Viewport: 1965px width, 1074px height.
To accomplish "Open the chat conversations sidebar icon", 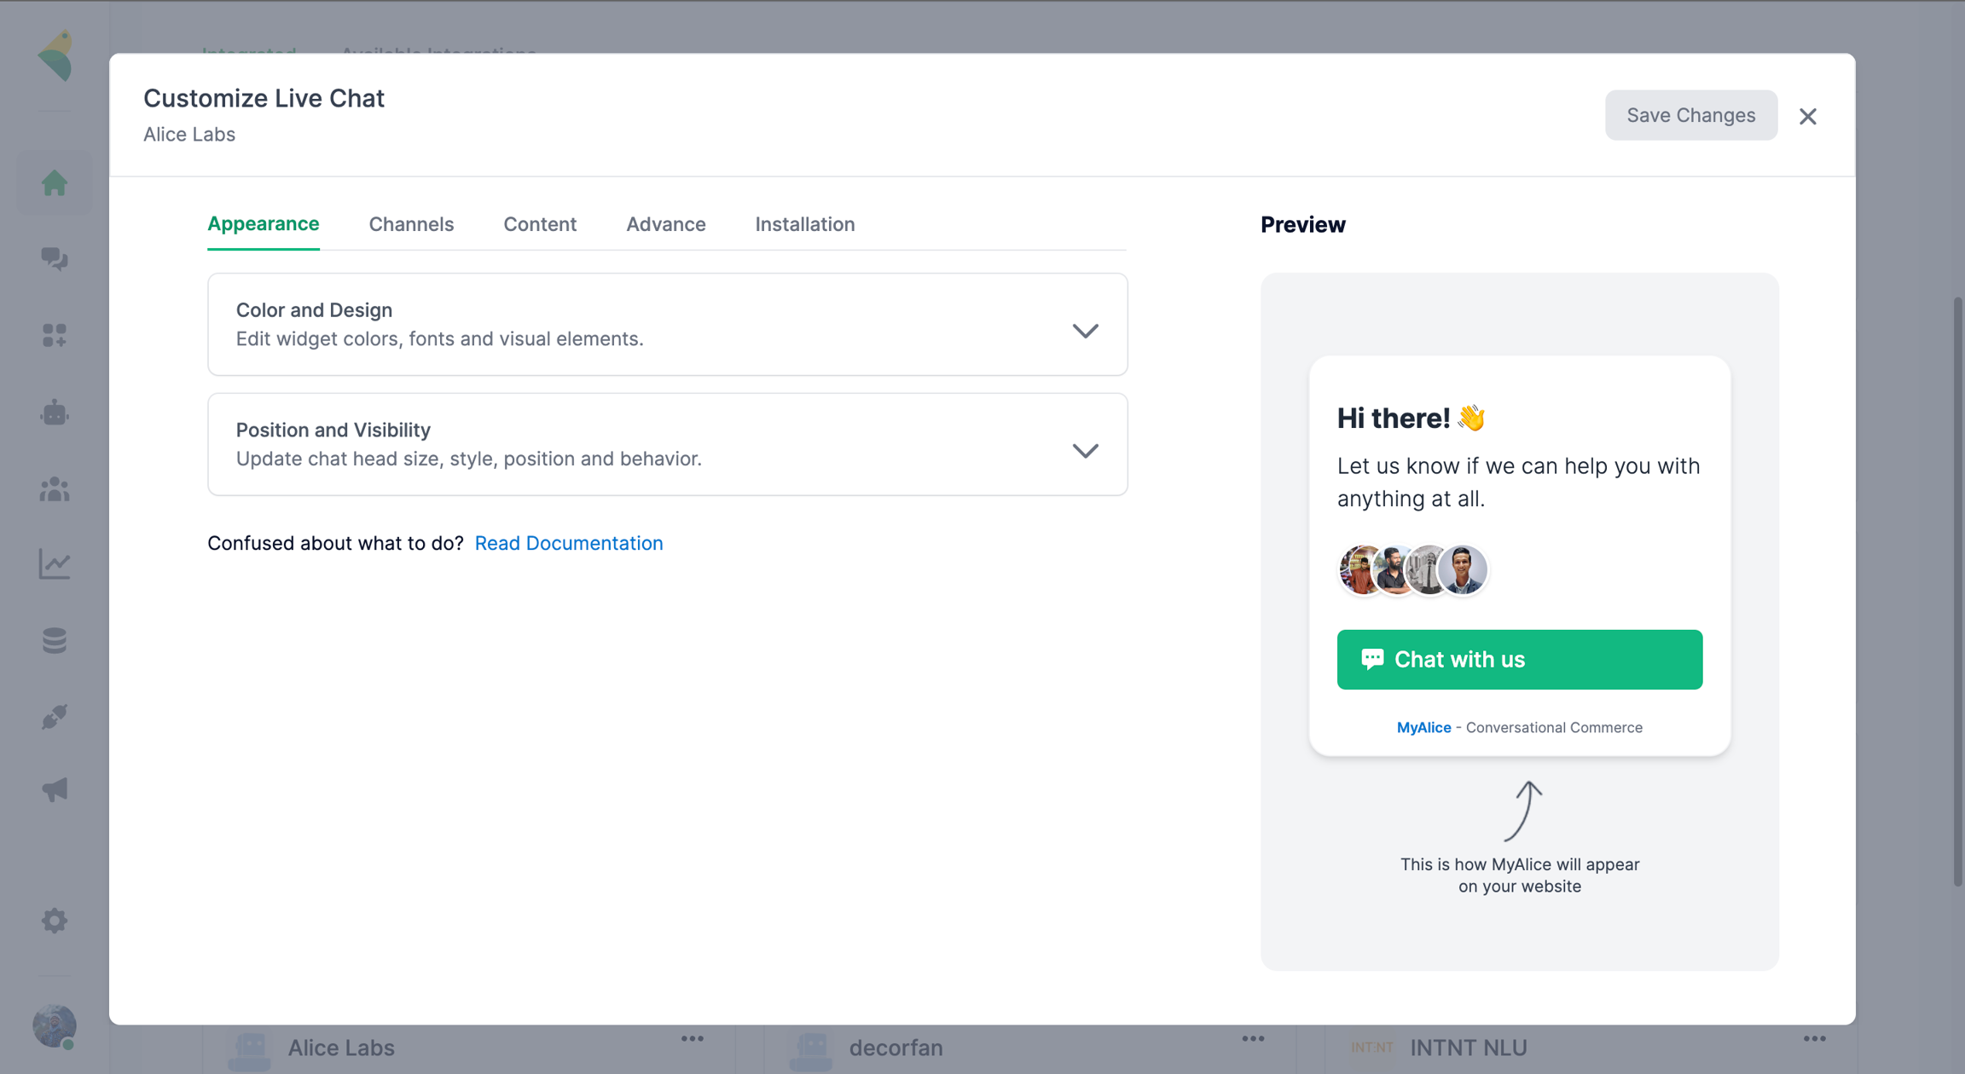I will (55, 258).
